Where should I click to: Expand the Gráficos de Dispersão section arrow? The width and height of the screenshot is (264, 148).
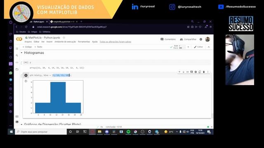[21, 124]
